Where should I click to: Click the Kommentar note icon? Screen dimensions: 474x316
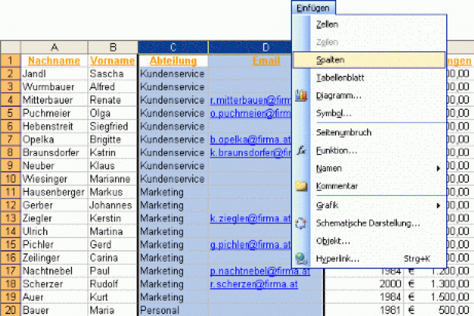pos(301,187)
